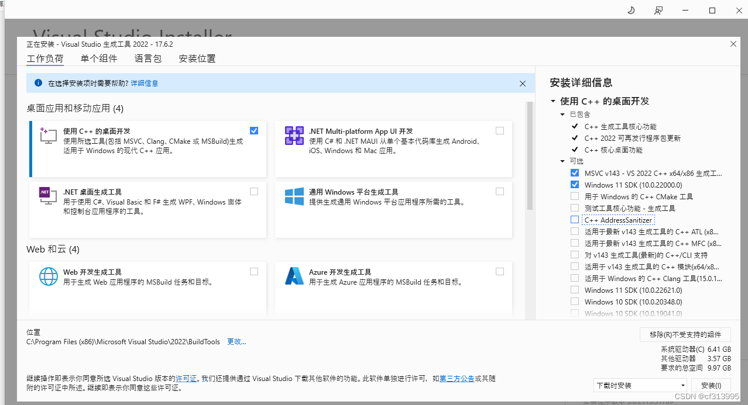This screenshot has width=748, height=405.
Task: Enable C++ ATL for v143 build tools
Action: pos(574,231)
